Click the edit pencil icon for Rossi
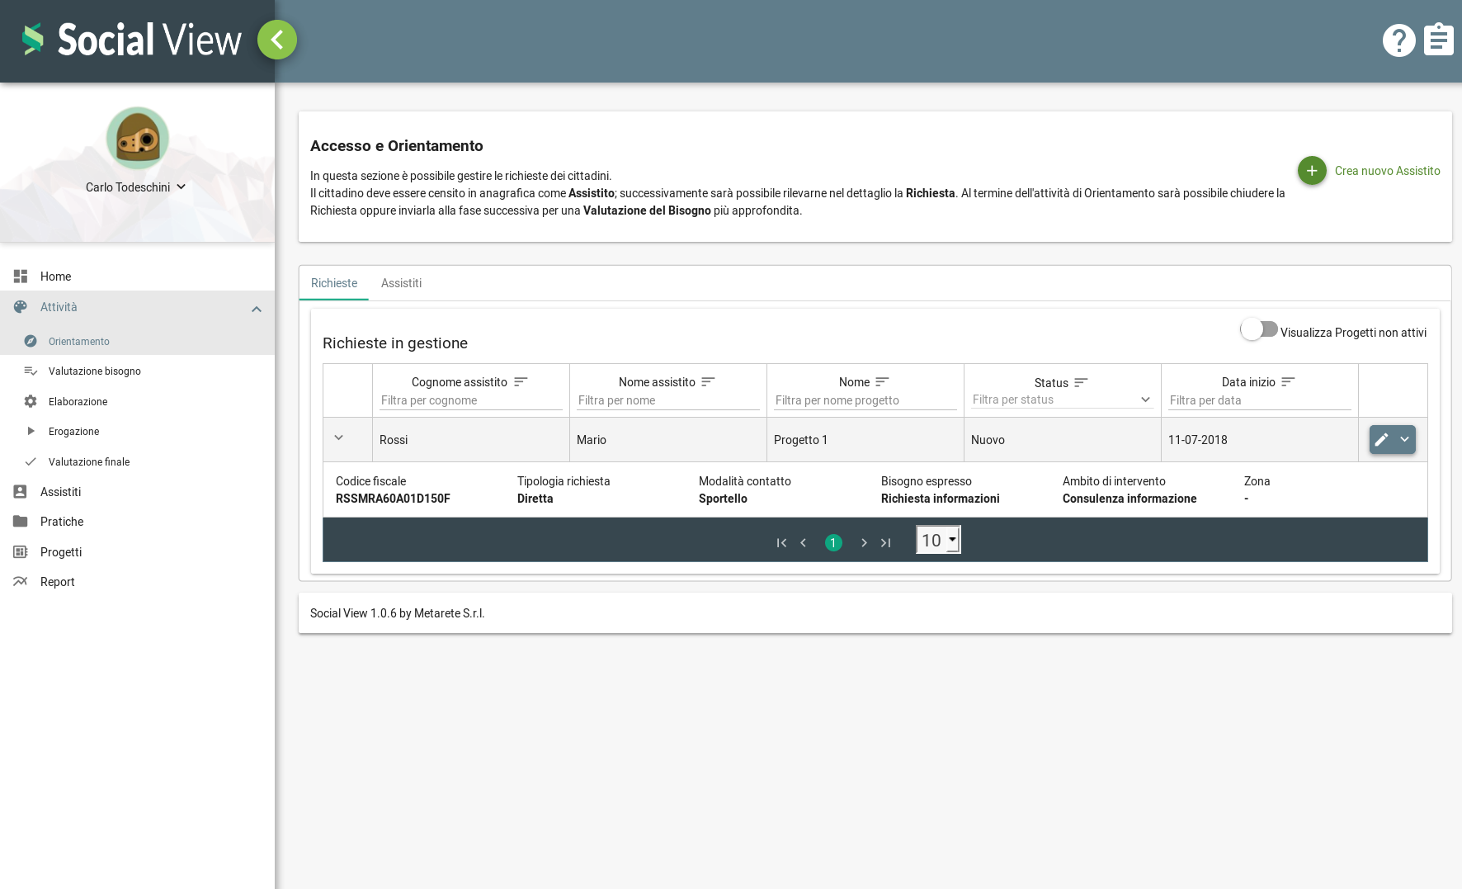 (1382, 440)
